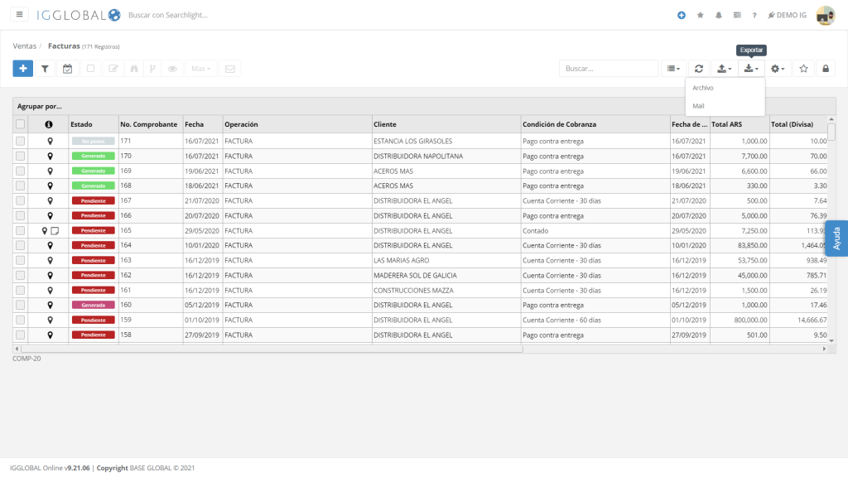Check the row for invoice 158

[20, 335]
